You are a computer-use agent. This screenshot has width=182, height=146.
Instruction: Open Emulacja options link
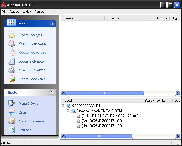(x=25, y=130)
